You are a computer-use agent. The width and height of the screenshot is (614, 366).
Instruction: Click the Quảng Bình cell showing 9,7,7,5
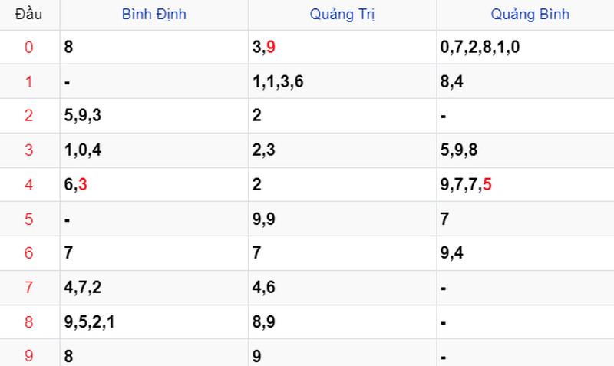526,185
